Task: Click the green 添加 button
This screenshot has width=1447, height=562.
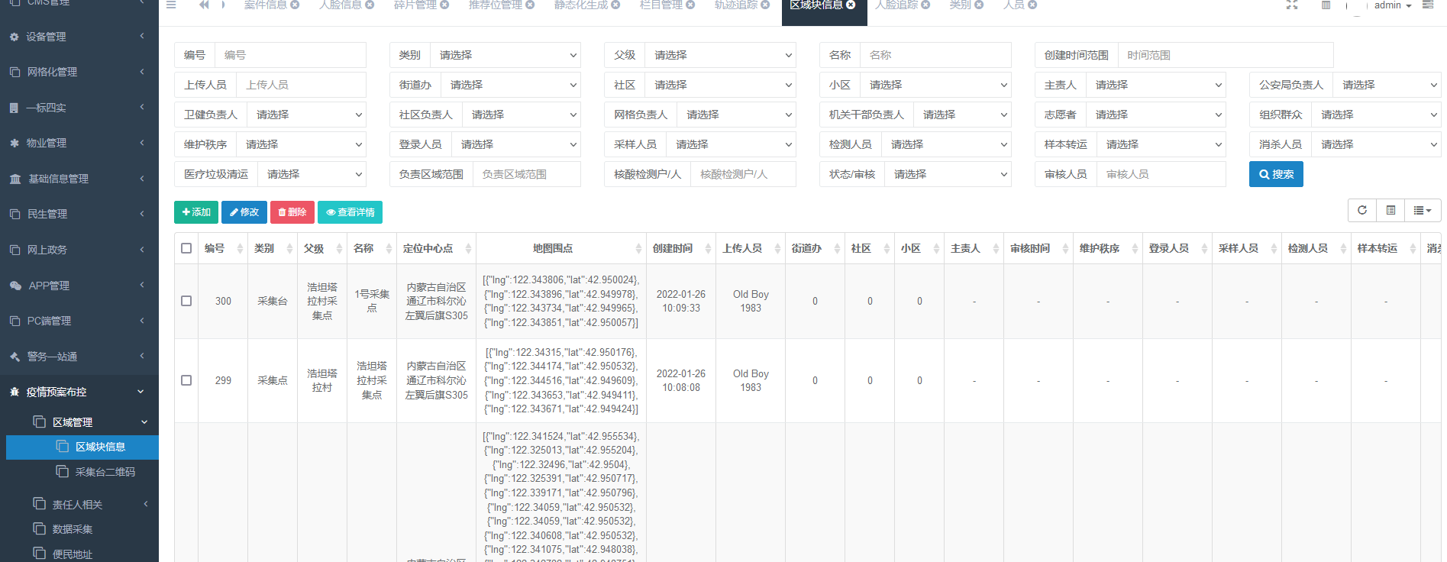Action: [x=196, y=212]
